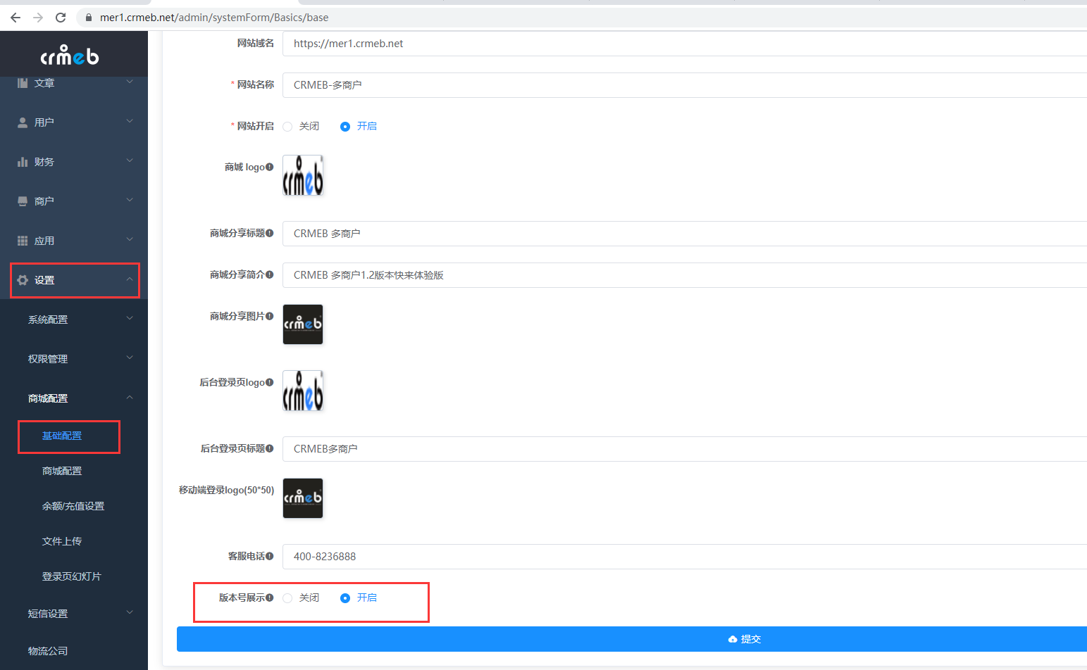Select 关闭 radio for 网站开启
Viewport: 1087px width, 670px height.
click(287, 127)
